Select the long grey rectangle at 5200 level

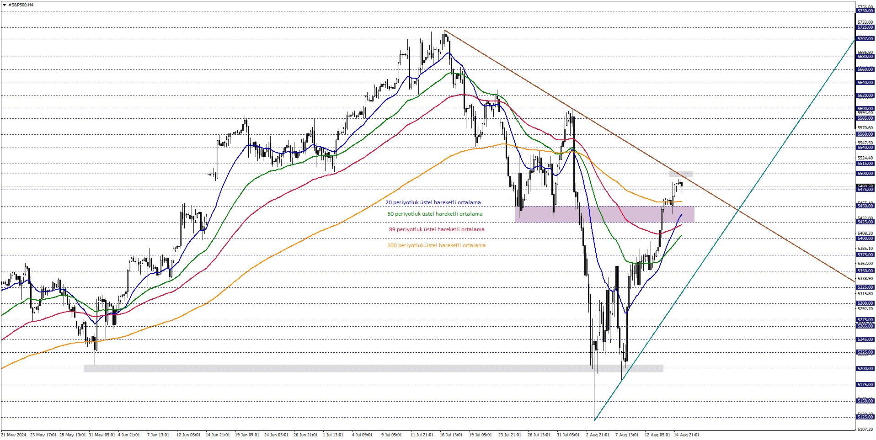(373, 368)
